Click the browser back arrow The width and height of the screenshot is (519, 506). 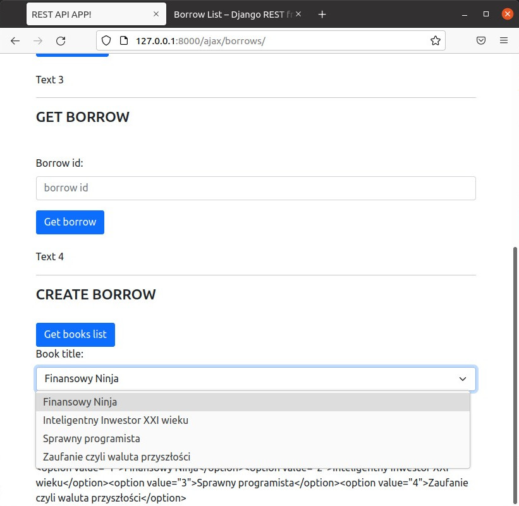click(x=15, y=40)
